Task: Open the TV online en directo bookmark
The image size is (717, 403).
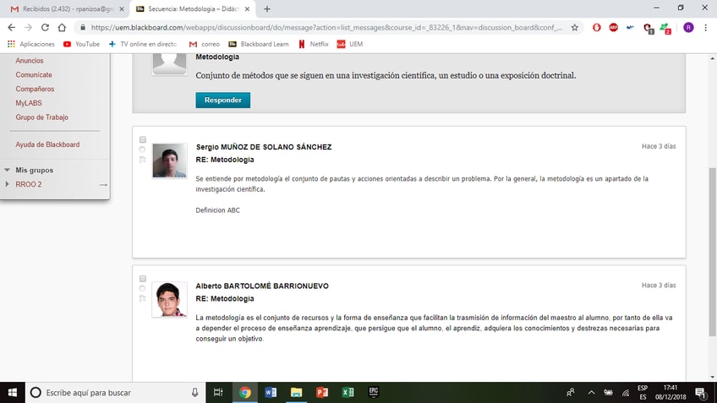Action: (143, 44)
